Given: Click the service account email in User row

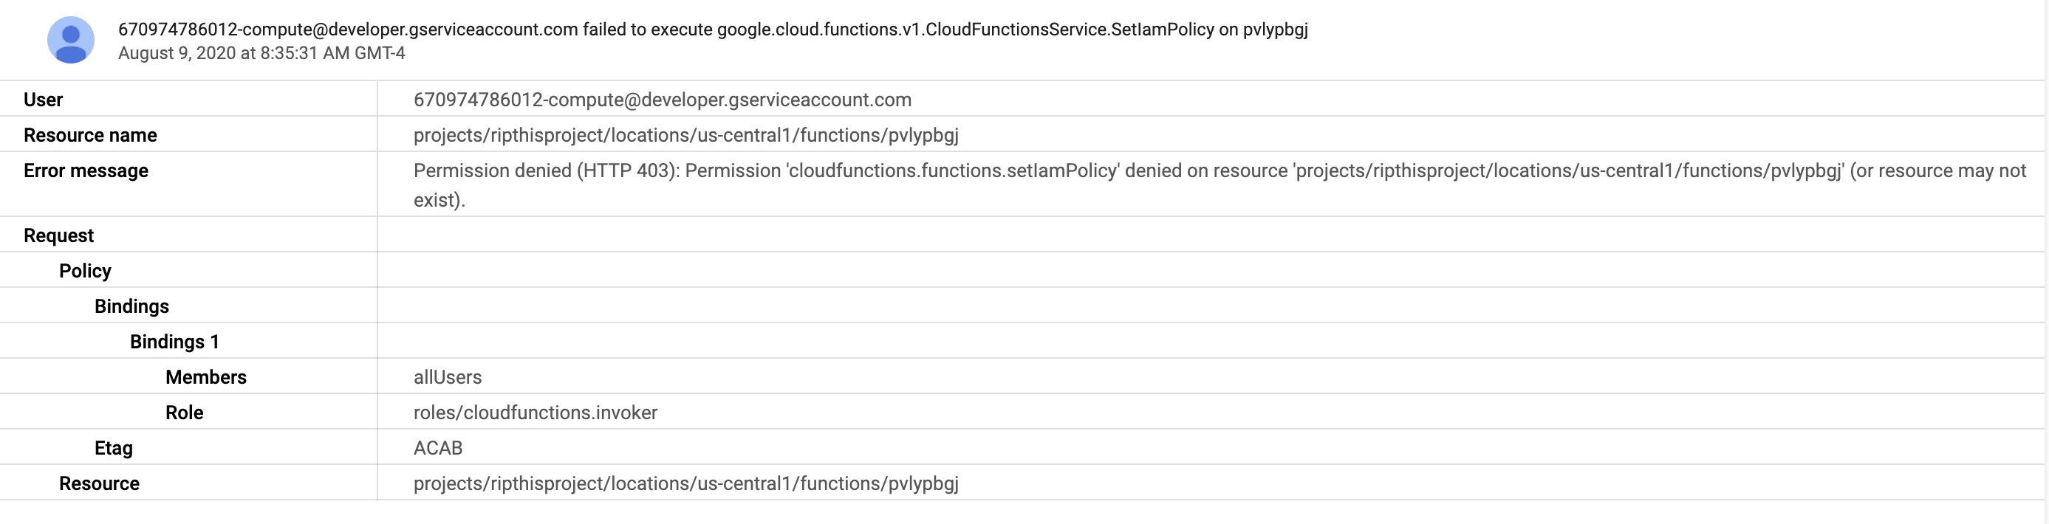Looking at the screenshot, I should click(x=663, y=100).
